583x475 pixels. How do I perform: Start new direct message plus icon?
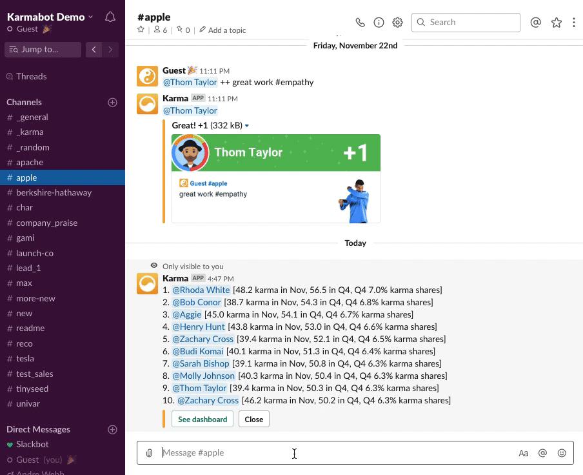coord(112,430)
